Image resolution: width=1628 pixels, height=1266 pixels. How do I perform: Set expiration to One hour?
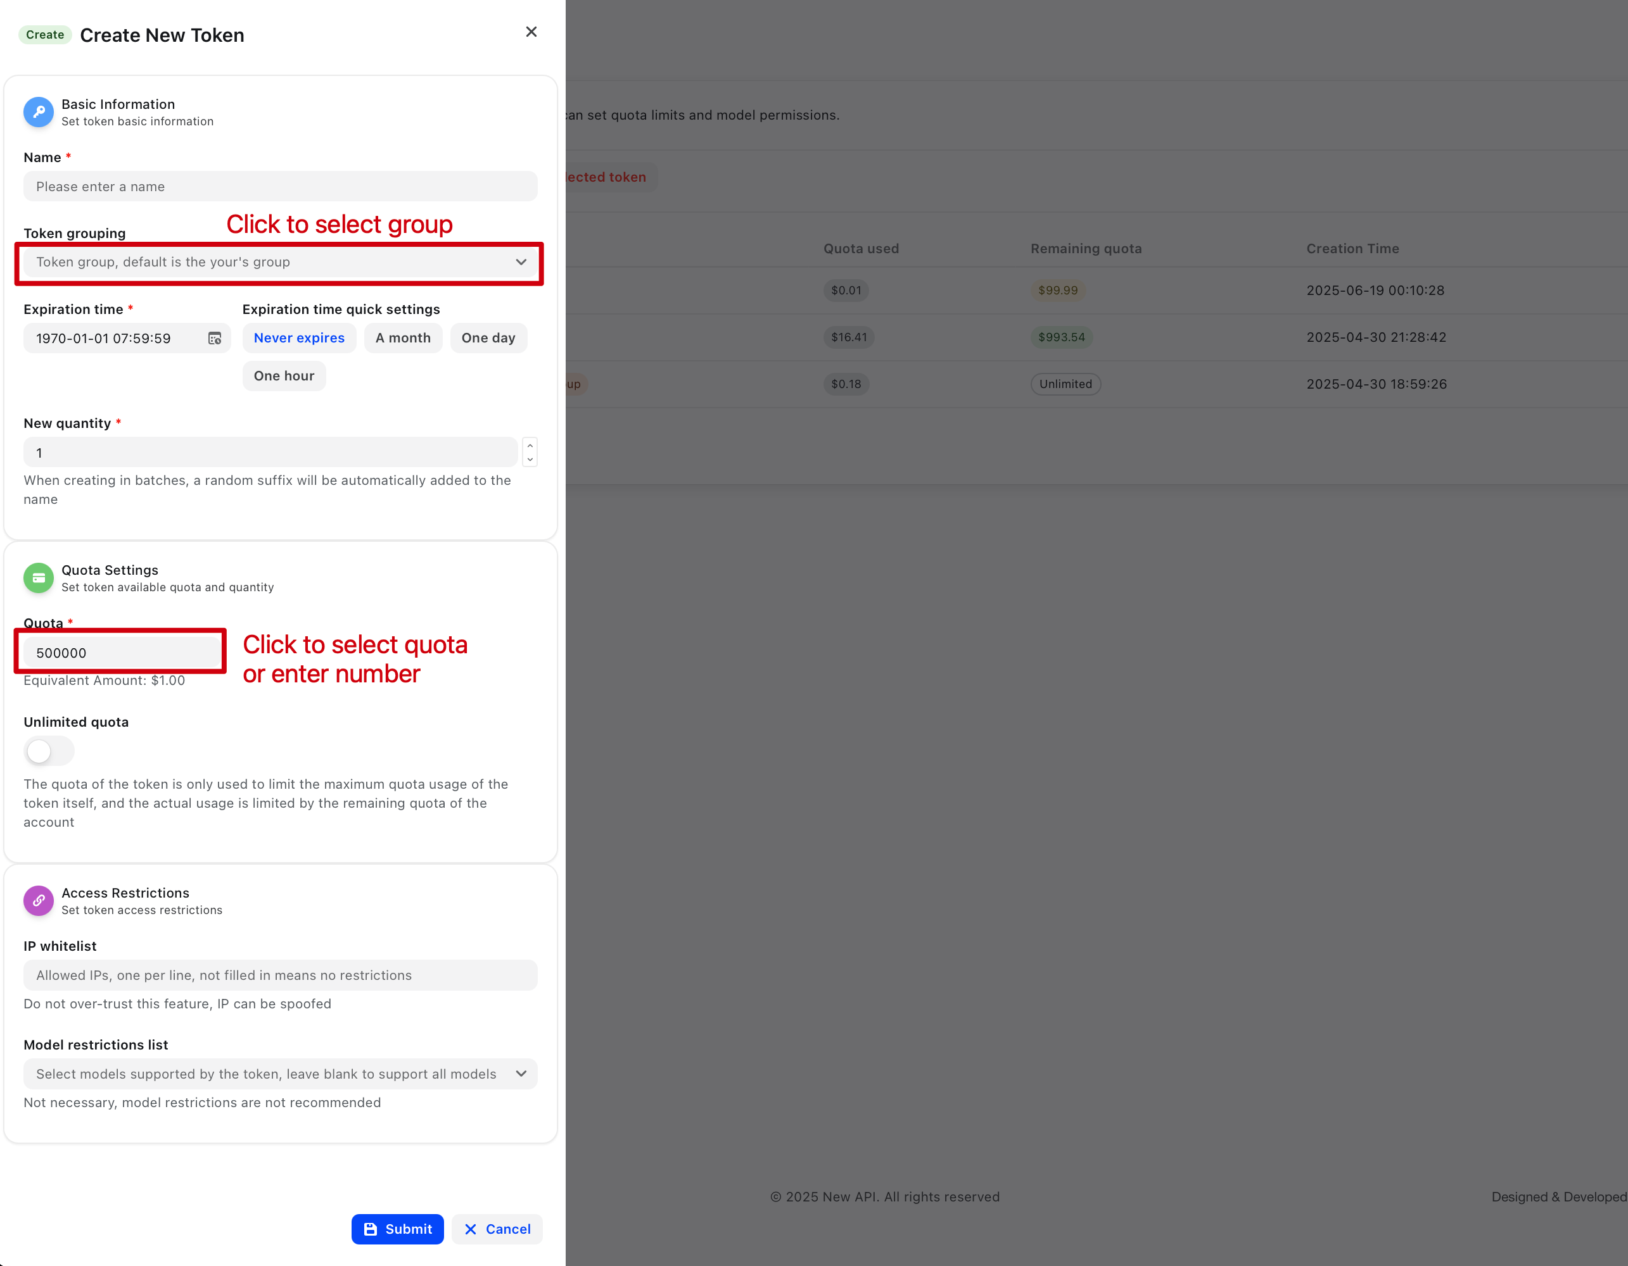(x=284, y=376)
